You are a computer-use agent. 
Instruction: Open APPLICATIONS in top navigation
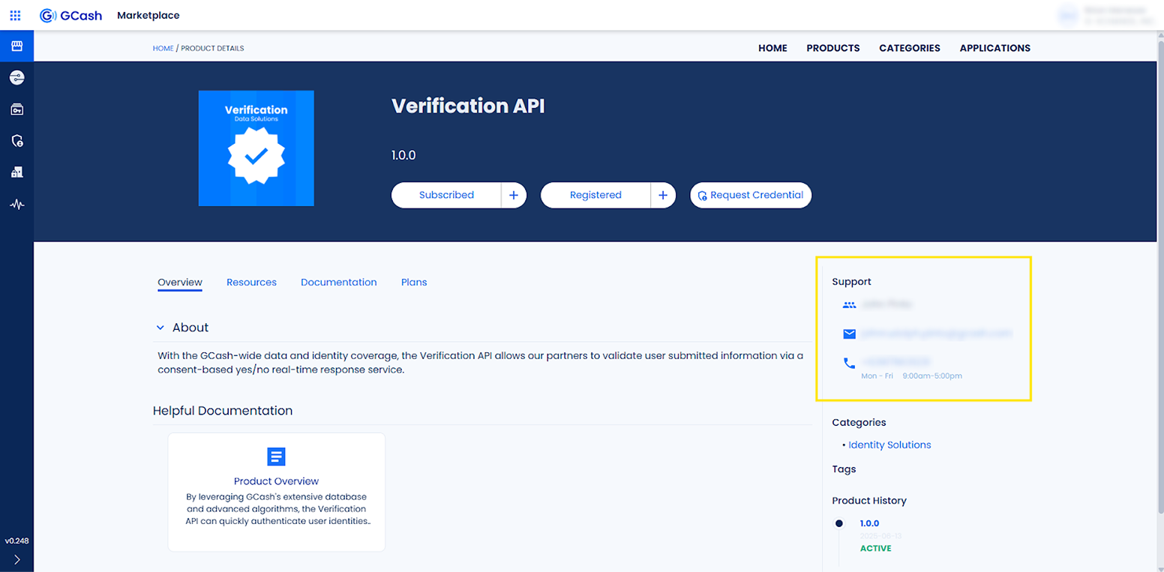pyautogui.click(x=995, y=48)
